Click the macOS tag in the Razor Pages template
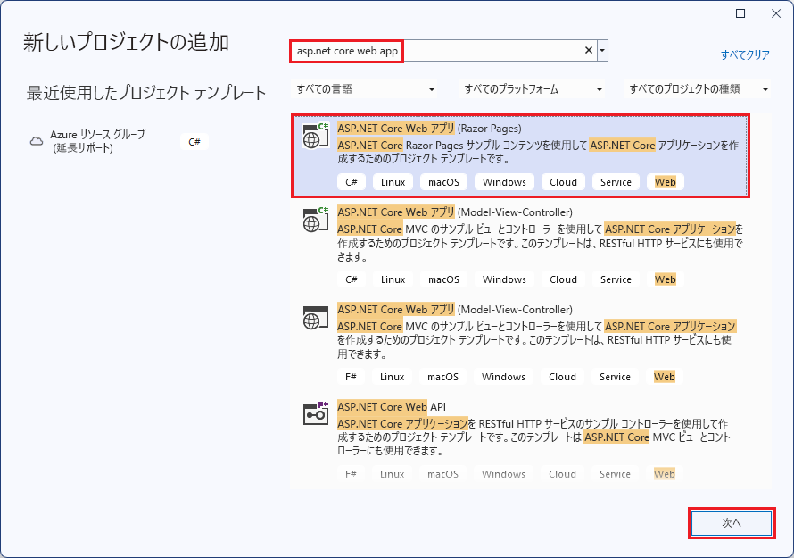This screenshot has height=558, width=794. tap(443, 182)
